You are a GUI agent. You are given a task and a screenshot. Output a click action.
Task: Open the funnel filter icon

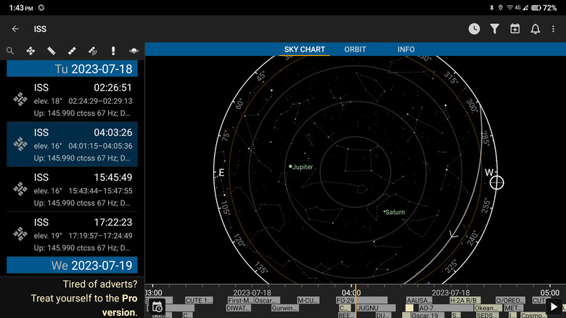(494, 29)
